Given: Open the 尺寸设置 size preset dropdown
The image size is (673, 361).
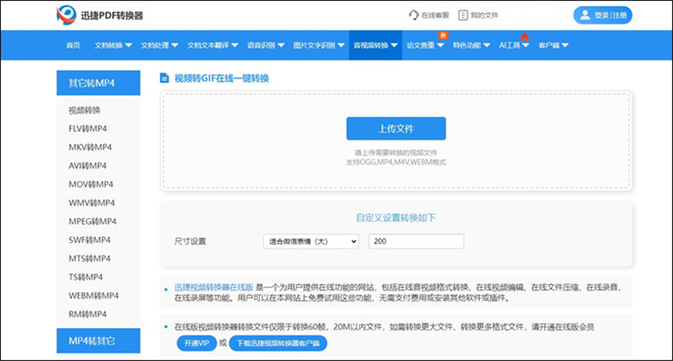Looking at the screenshot, I should [x=311, y=241].
